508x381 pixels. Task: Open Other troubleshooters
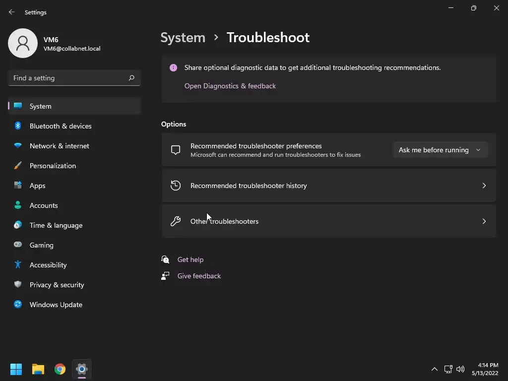(328, 221)
